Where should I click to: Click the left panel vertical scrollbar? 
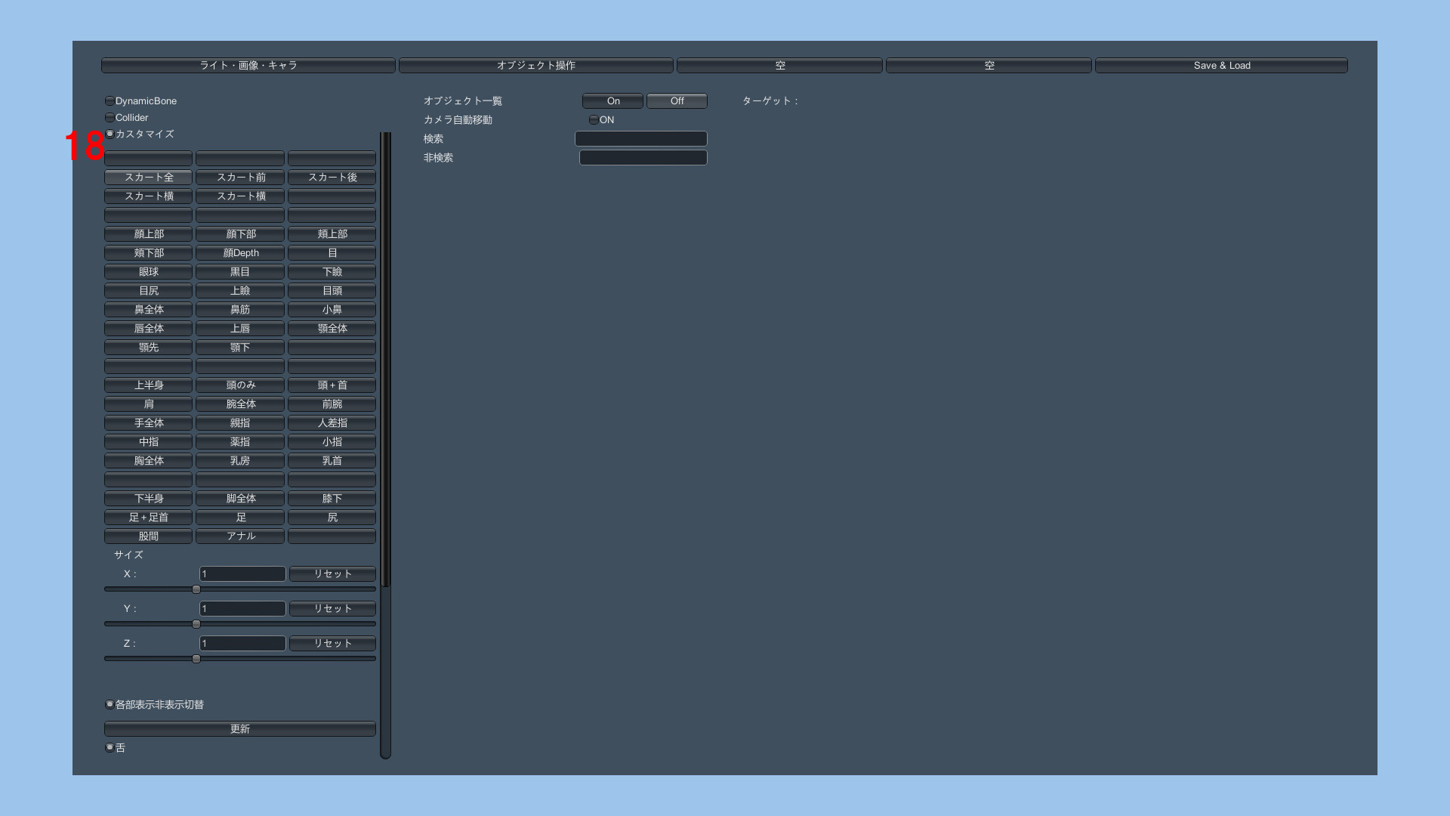[x=385, y=359]
